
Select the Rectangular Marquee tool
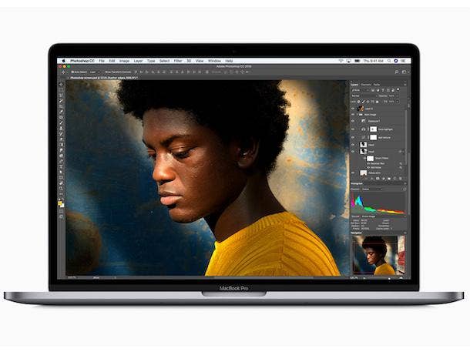pyautogui.click(x=61, y=90)
